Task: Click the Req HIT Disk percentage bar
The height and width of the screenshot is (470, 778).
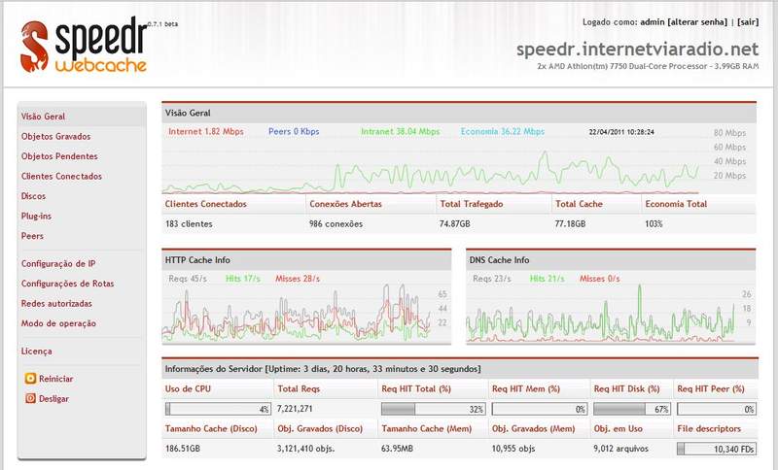Action: coord(632,409)
